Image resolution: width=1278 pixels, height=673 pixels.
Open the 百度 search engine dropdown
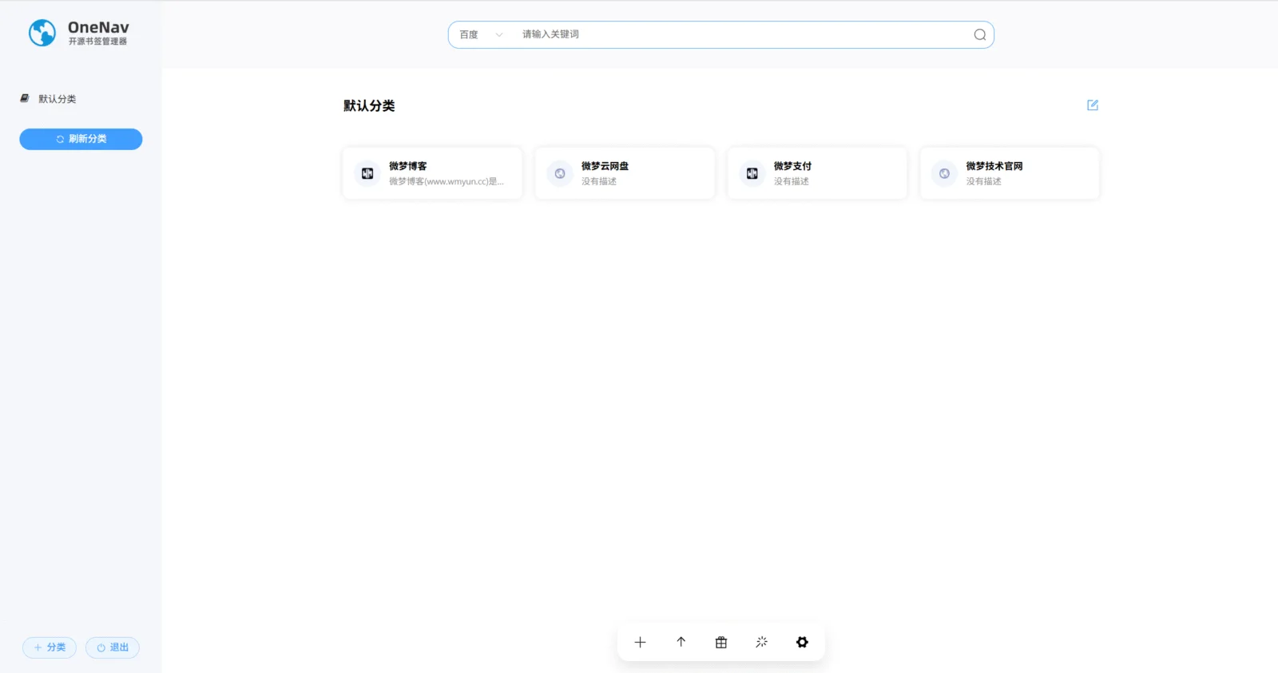pyautogui.click(x=481, y=34)
